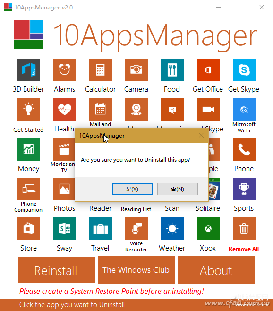Click the Money label text
Viewport: 273px width, 311px height.
(28, 169)
